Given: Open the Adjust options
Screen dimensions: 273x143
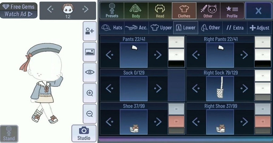Looking at the screenshot, I should (x=259, y=28).
